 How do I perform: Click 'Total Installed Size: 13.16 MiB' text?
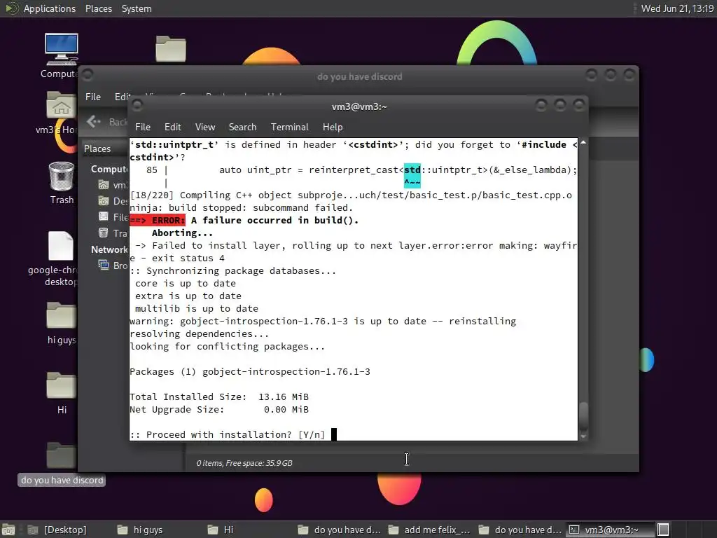click(x=219, y=396)
